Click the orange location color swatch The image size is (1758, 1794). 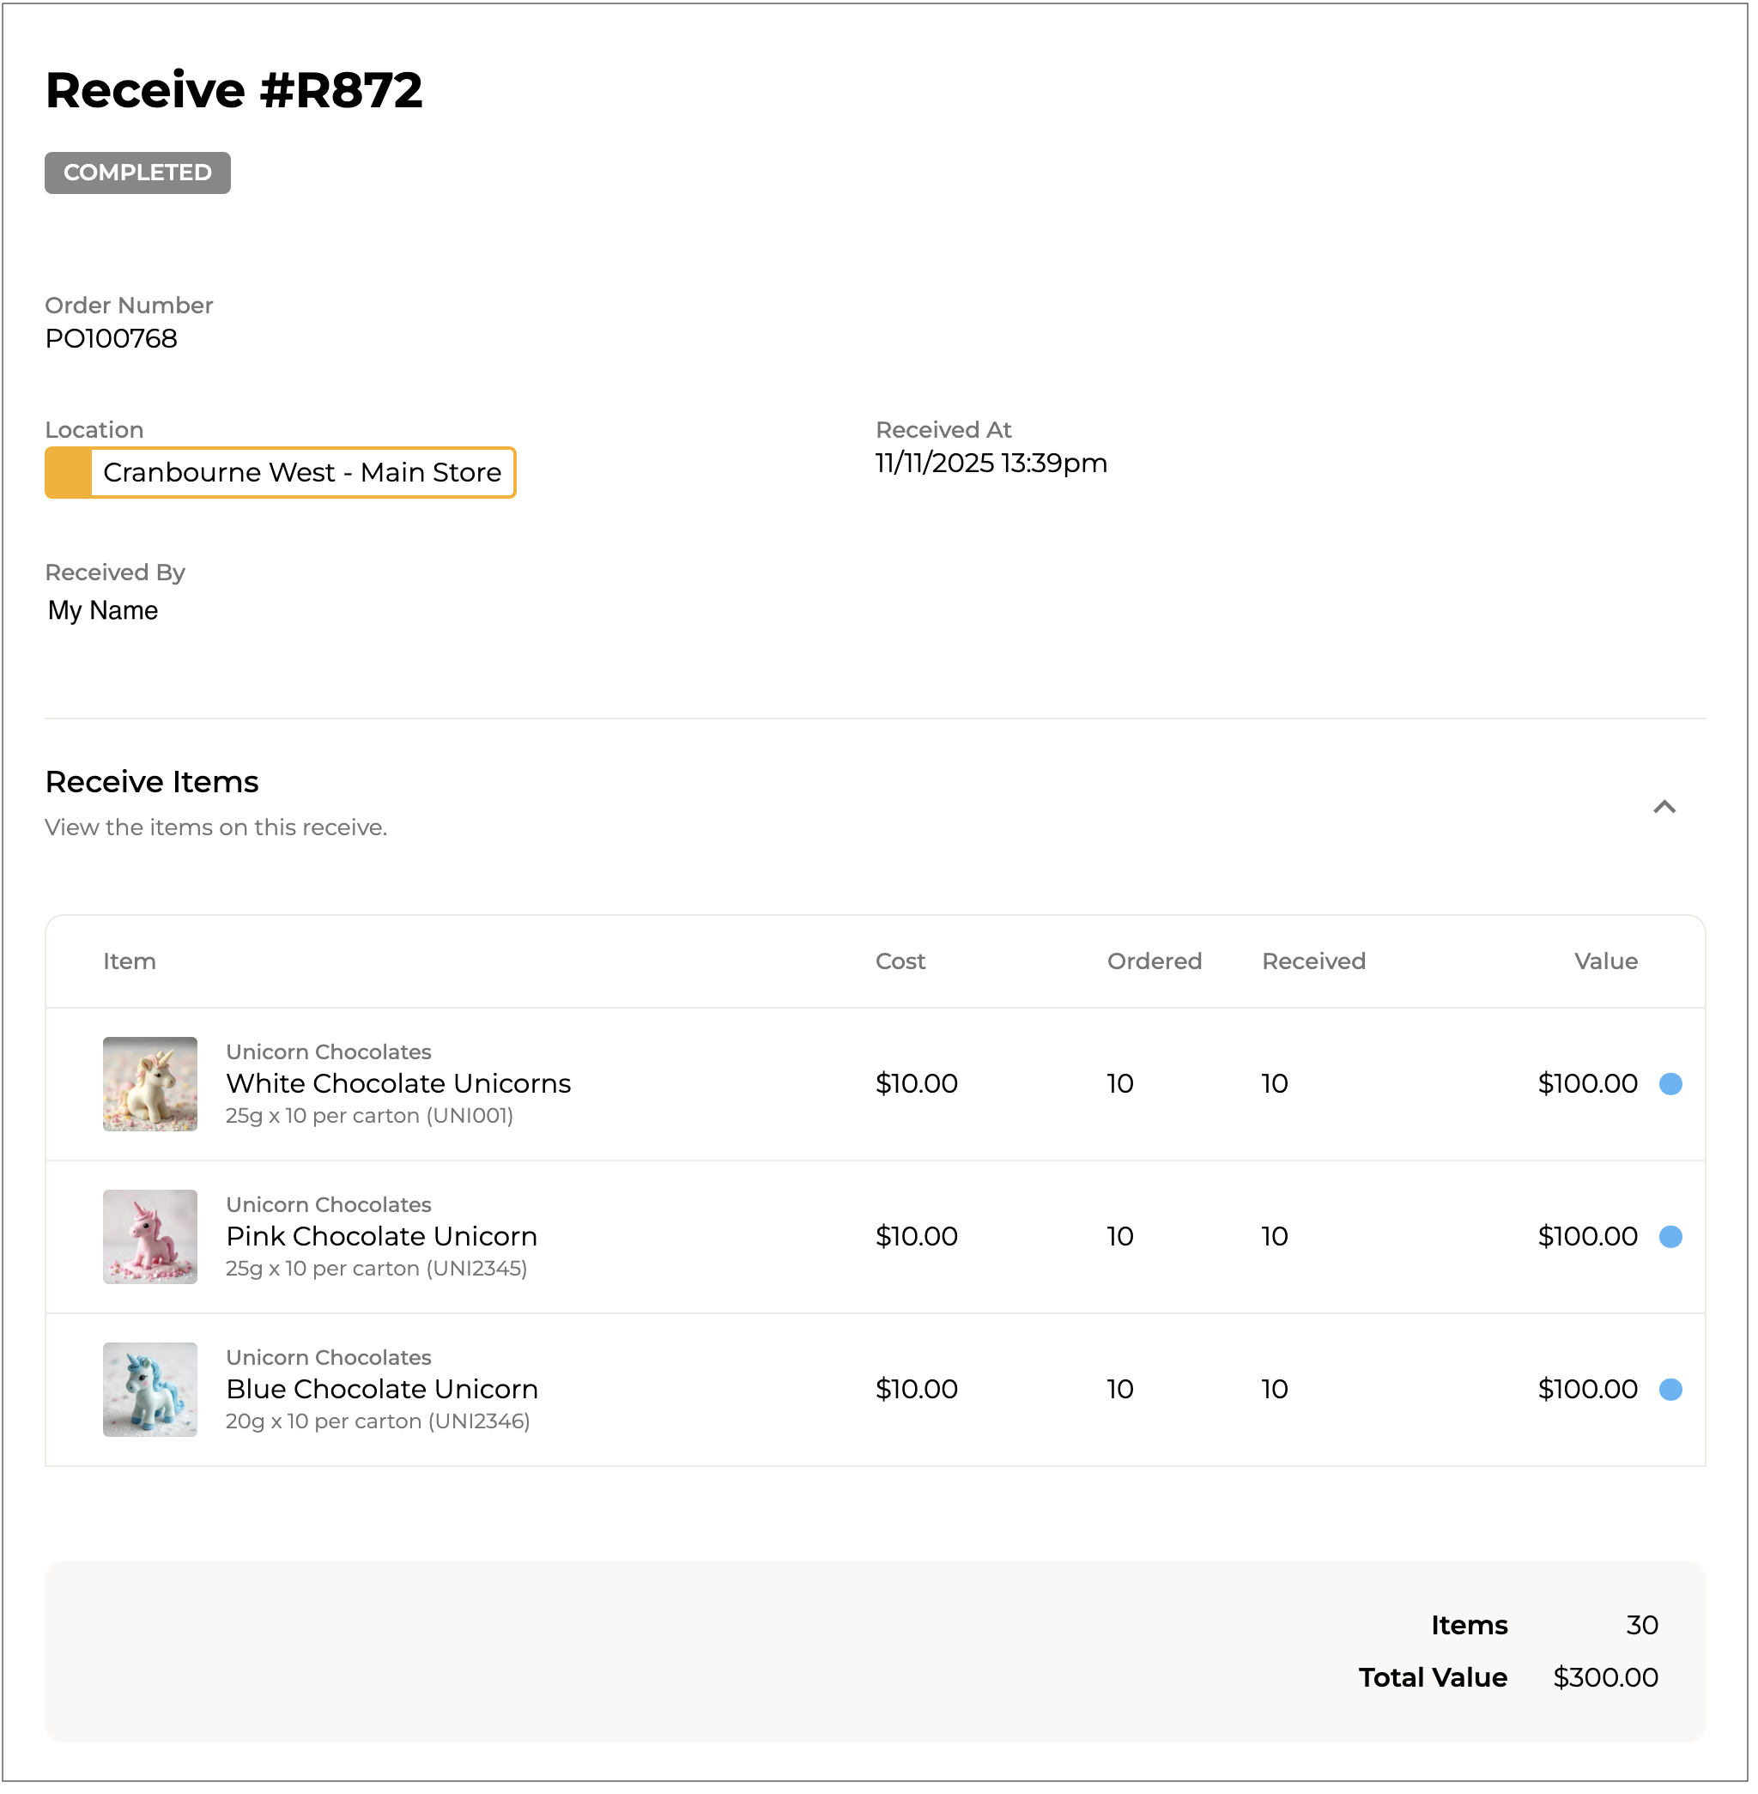(69, 474)
